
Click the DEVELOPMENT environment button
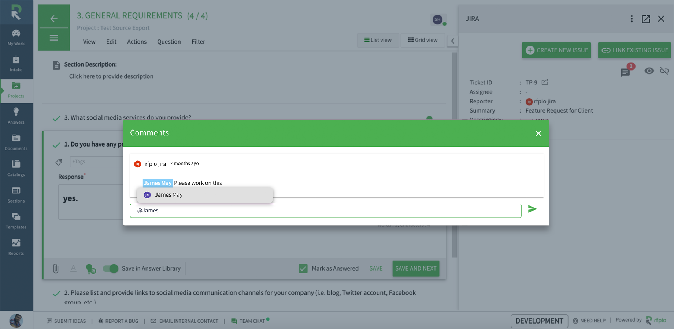539,321
